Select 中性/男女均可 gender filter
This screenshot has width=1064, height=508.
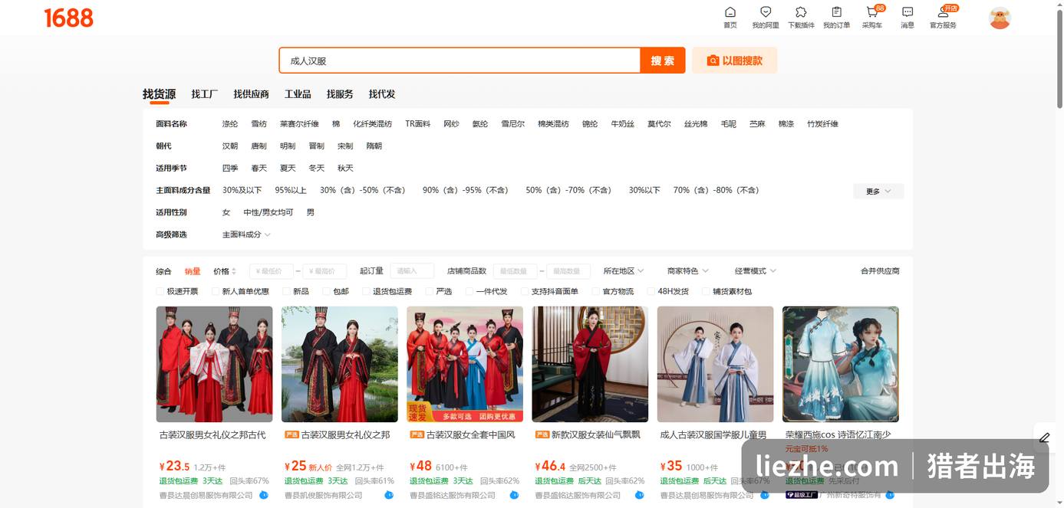[268, 212]
